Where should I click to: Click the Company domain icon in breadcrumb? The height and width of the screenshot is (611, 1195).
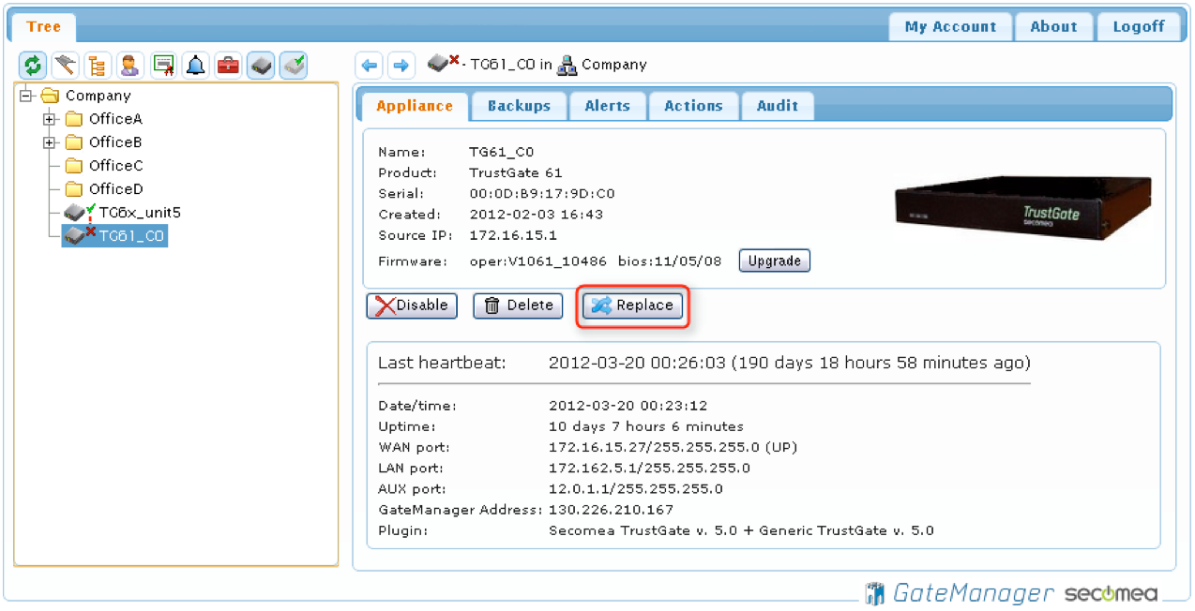coord(567,65)
